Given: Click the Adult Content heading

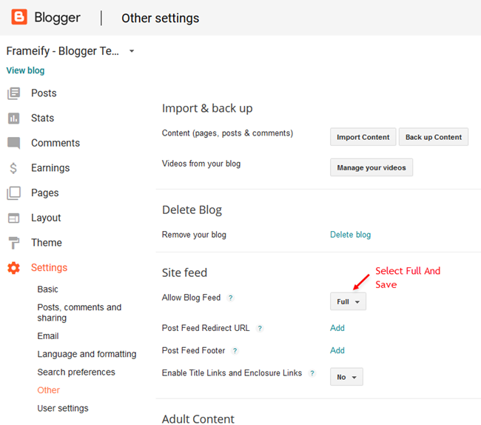Looking at the screenshot, I should pyautogui.click(x=198, y=419).
